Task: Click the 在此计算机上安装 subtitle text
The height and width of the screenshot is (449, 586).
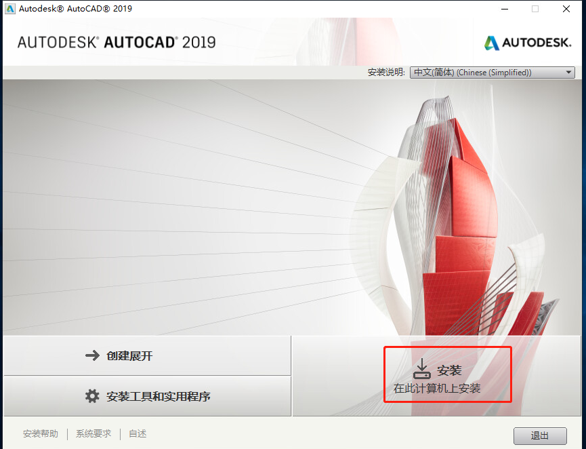Action: tap(437, 389)
